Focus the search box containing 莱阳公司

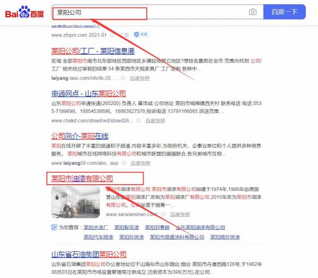coord(148,12)
